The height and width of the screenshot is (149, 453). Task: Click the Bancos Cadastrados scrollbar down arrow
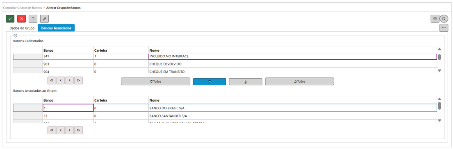coord(439,70)
